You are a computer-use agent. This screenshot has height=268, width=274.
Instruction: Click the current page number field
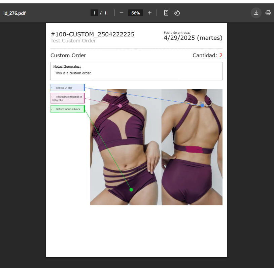(x=95, y=13)
